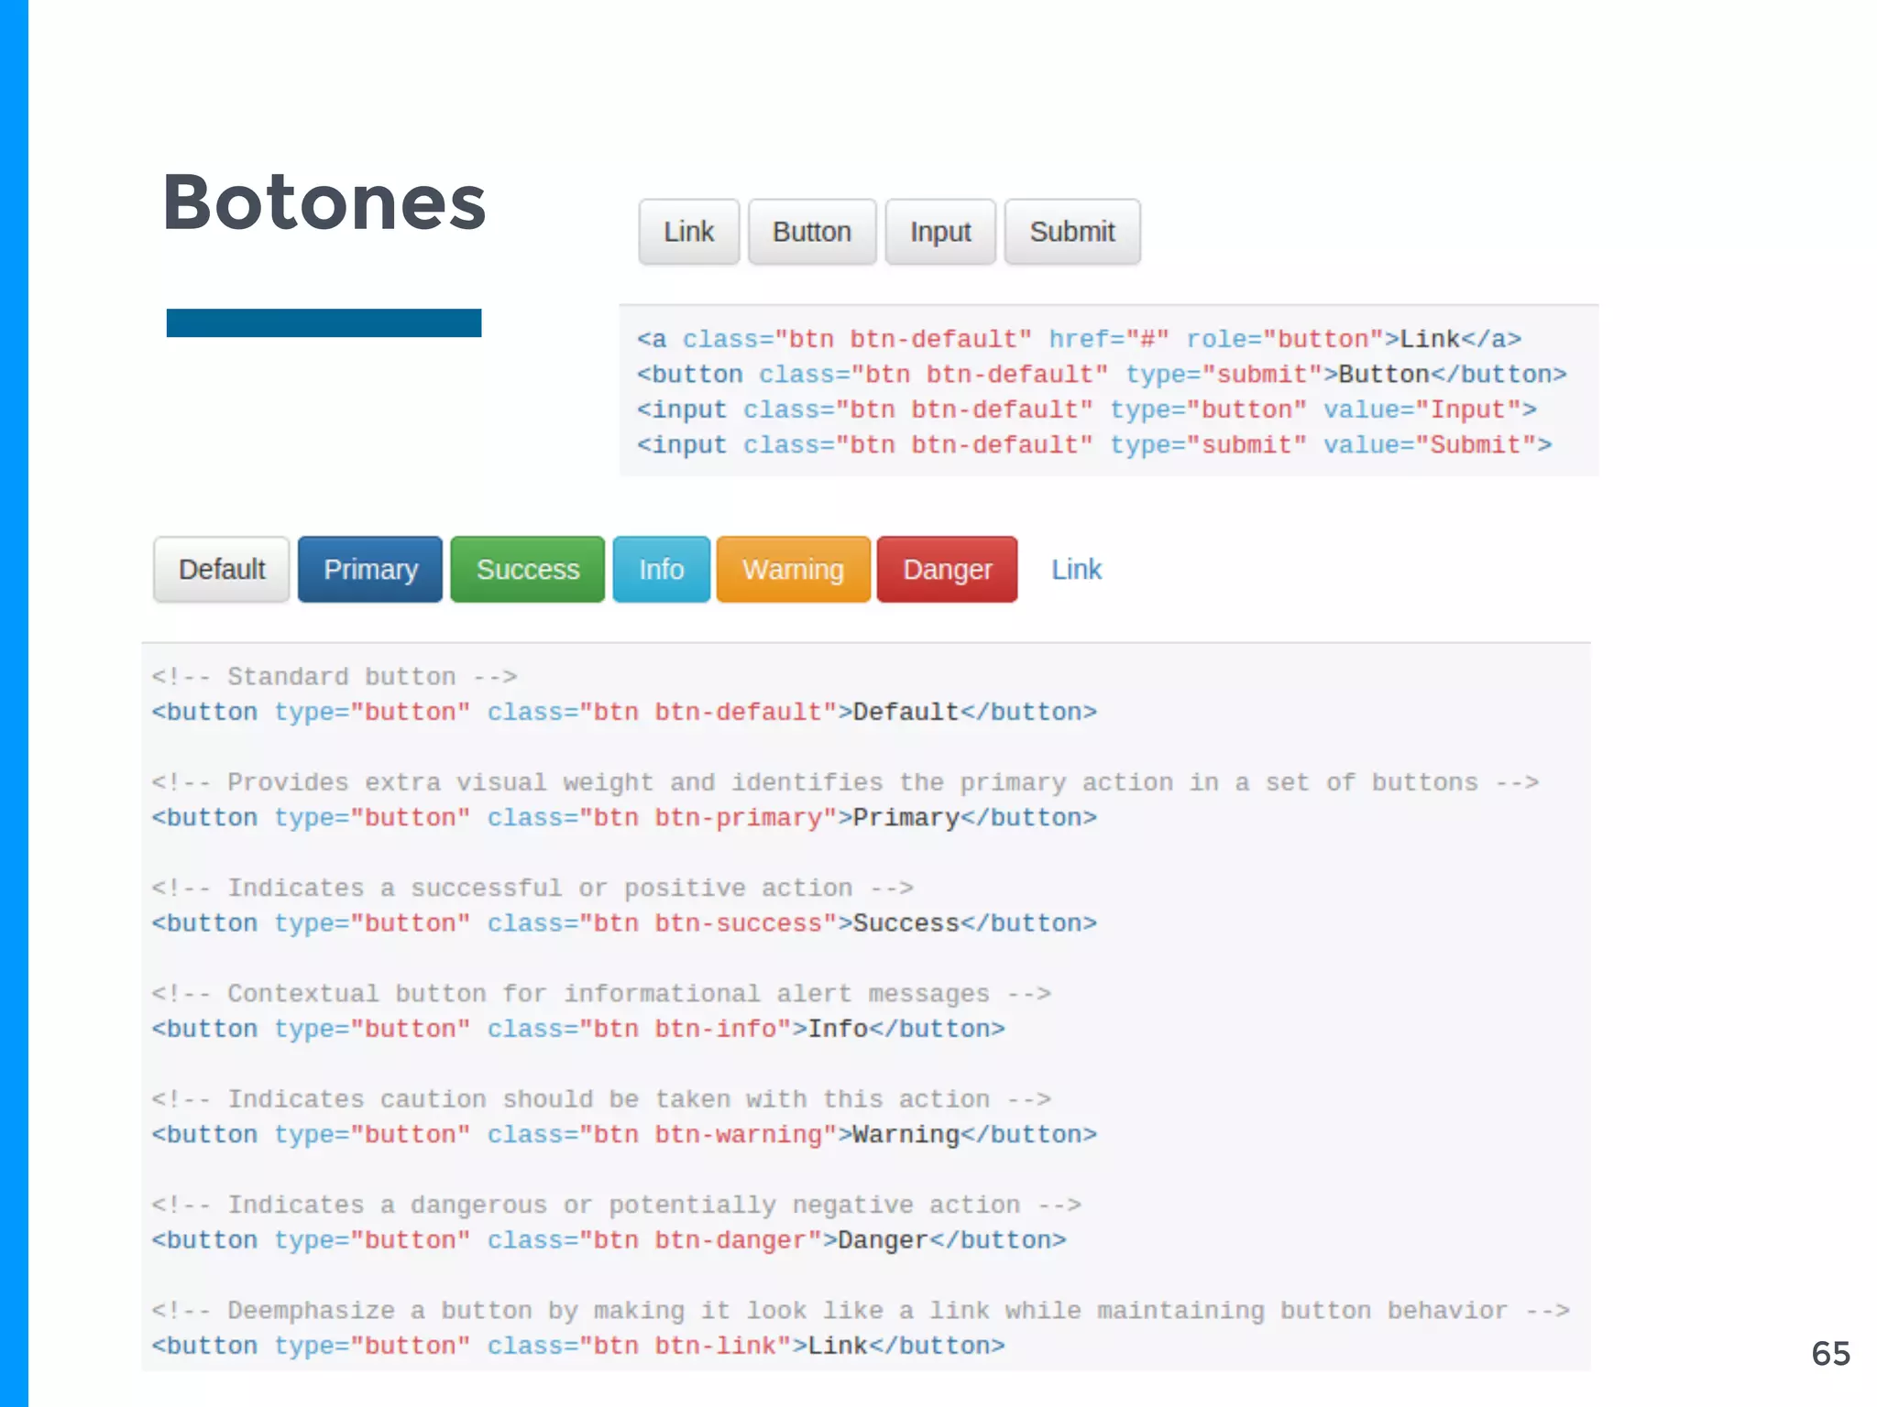Click the 'Deemphasize a button' comment line
This screenshot has height=1407, width=1877.
[x=861, y=1311]
